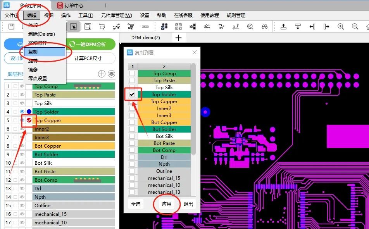Uncheck Top Solder in copy-to-layer dialog

[x=132, y=95]
